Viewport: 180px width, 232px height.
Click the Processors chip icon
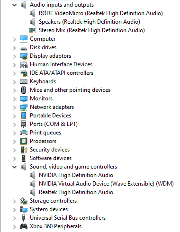[24, 141]
